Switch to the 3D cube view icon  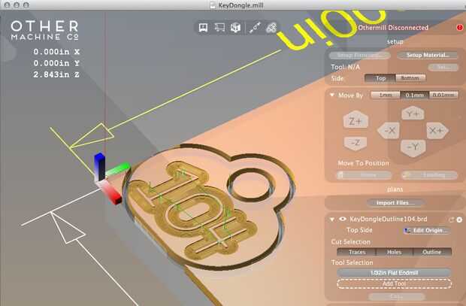236,28
